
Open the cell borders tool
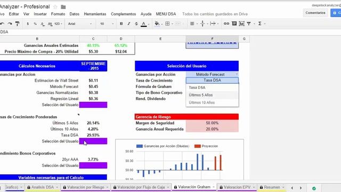167,23
